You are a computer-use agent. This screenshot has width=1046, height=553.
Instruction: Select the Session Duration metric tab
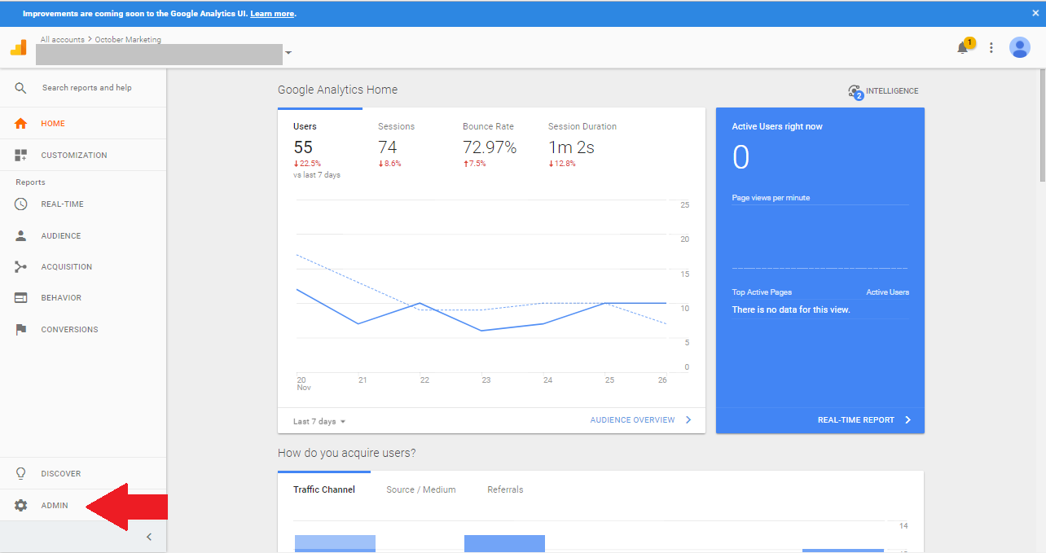[x=582, y=126]
